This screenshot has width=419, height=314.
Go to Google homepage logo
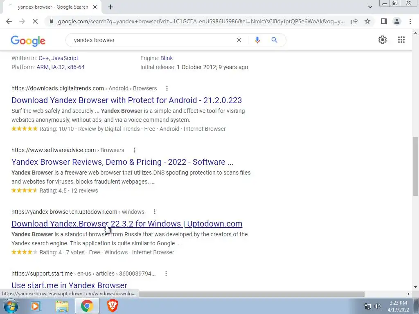28,40
